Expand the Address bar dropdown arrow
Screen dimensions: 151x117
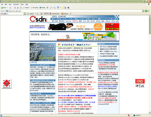[x=143, y=11]
